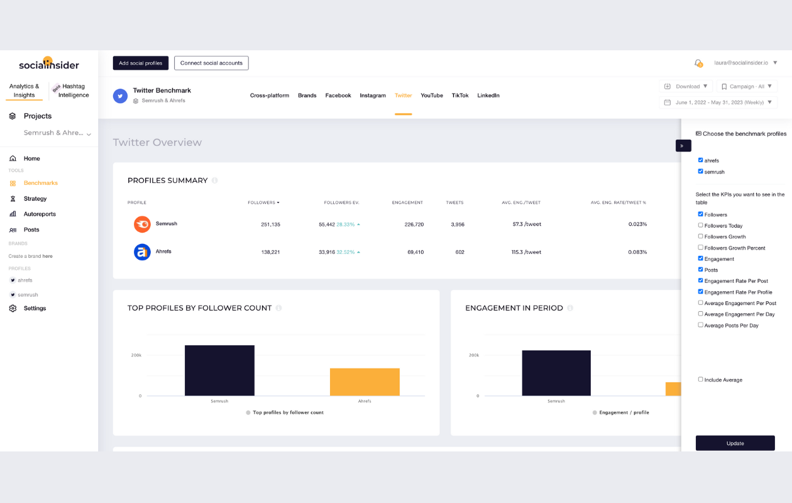This screenshot has width=792, height=503.
Task: Click Connect social accounts button
Action: click(x=211, y=63)
